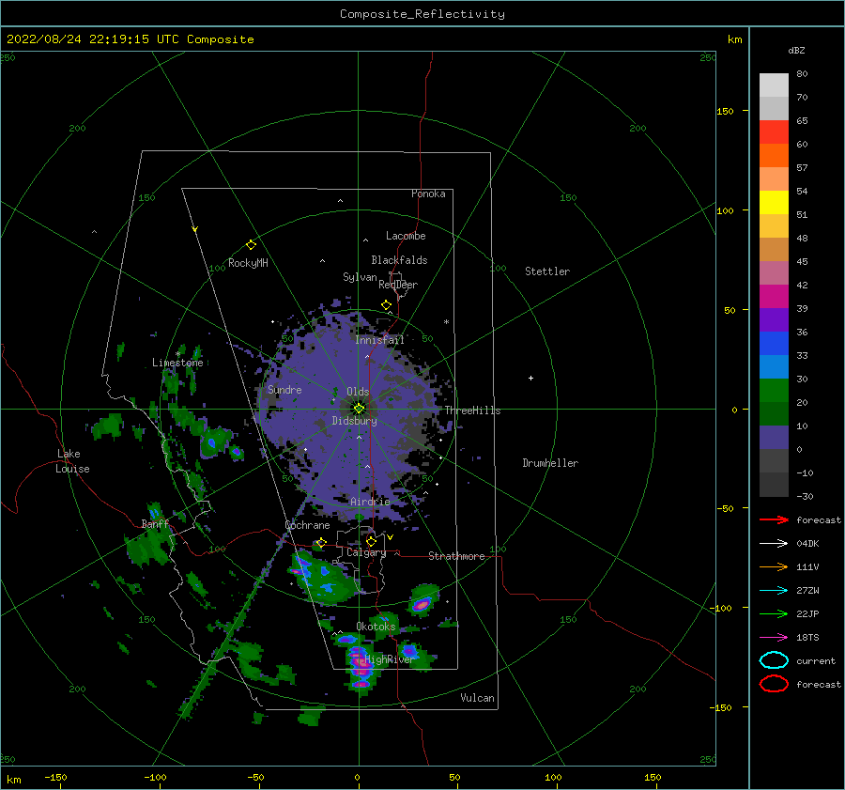This screenshot has height=790, width=845.
Task: Select the orange 111V arrow legend icon
Action: (x=774, y=566)
